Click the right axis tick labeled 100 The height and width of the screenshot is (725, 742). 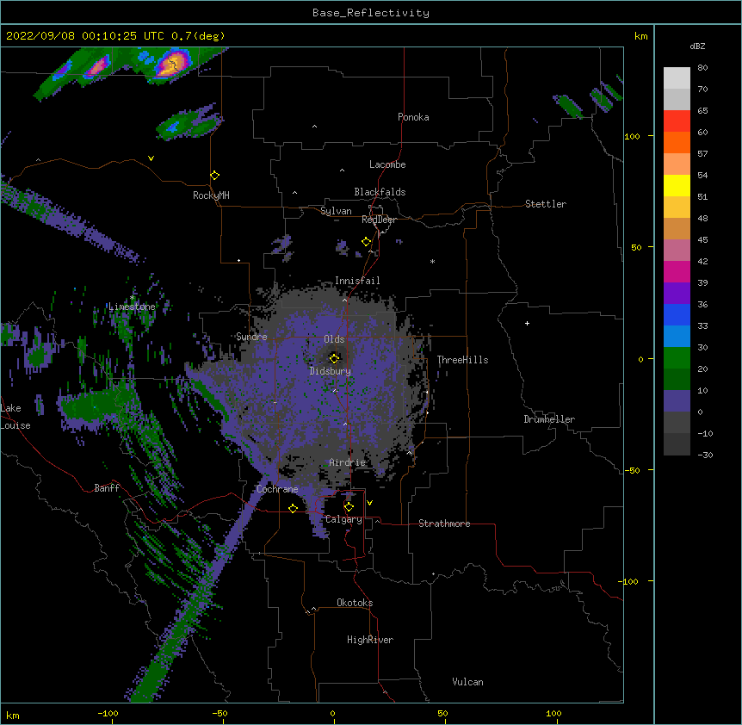tap(632, 136)
